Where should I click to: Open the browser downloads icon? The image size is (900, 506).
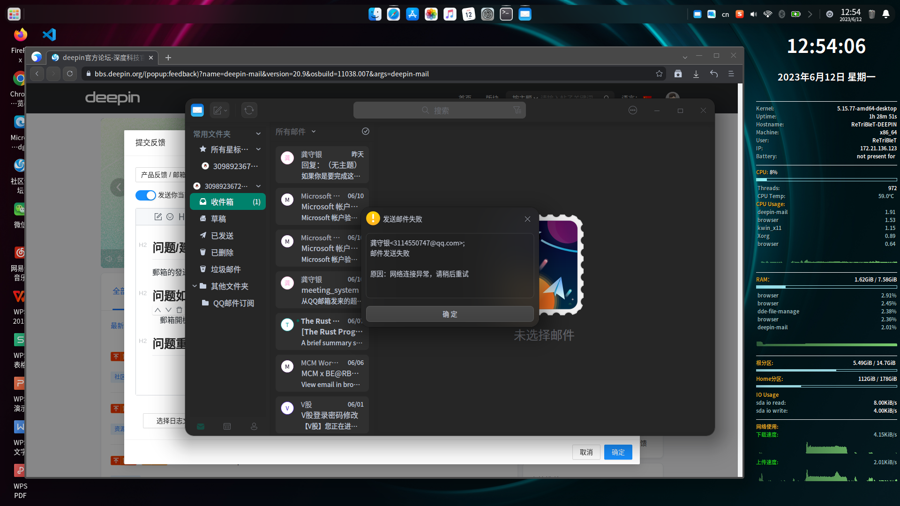pos(696,74)
